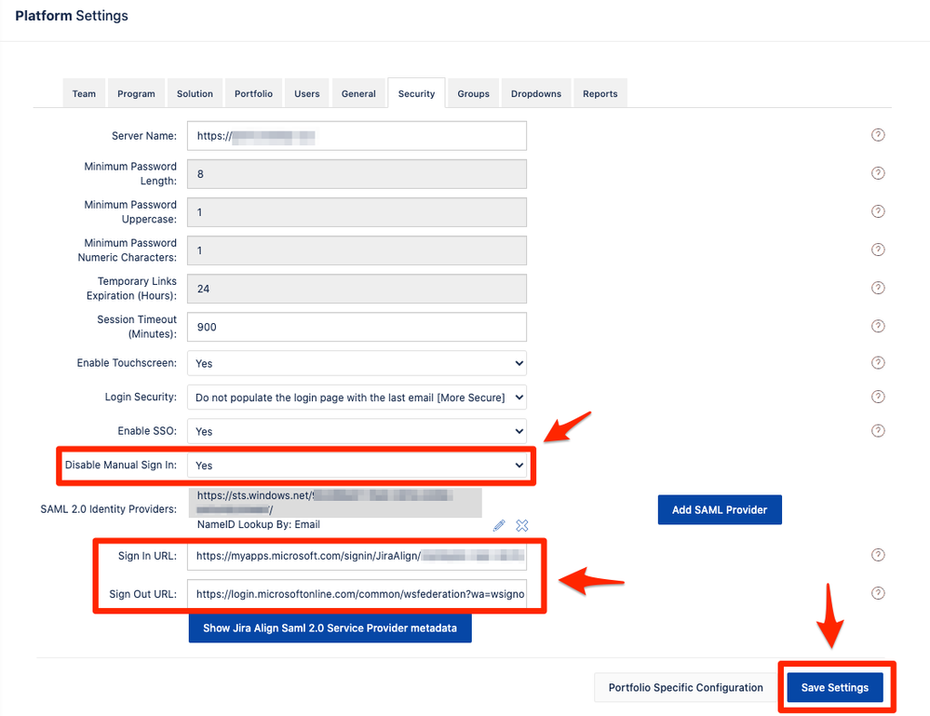
Task: Switch to the Dropdowns tab
Action: pos(536,94)
